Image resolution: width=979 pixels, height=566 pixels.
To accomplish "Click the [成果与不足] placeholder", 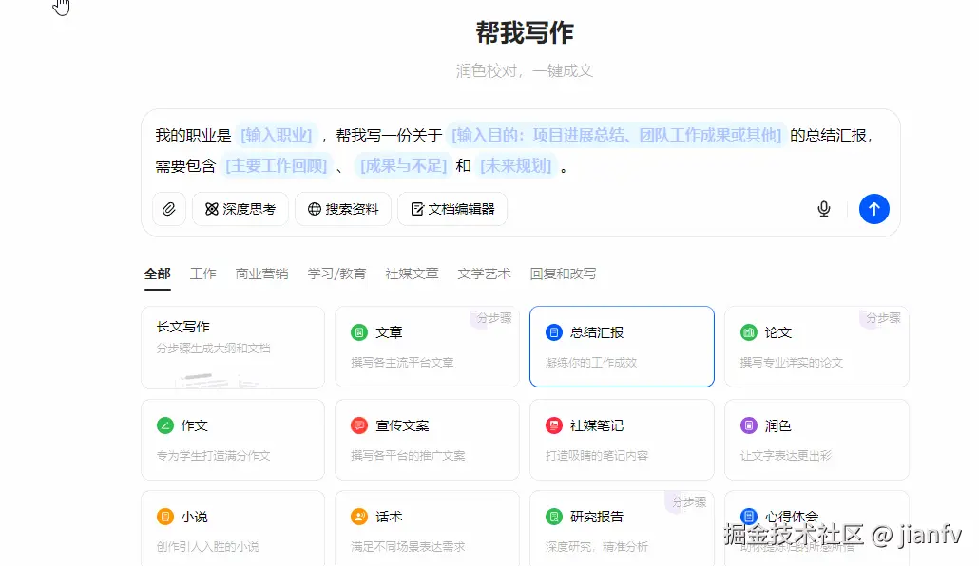I will pos(403,166).
